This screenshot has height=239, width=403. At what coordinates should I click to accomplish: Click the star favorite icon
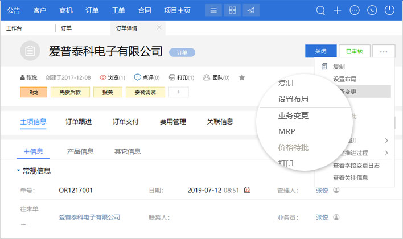[242, 77]
